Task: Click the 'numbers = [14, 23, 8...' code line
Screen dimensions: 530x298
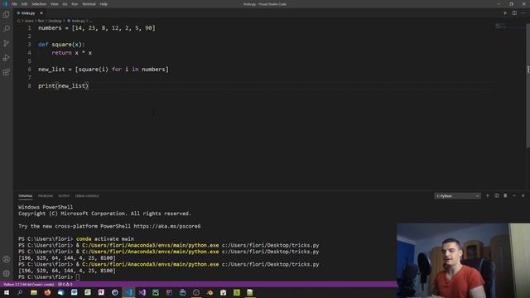Action: tap(97, 28)
